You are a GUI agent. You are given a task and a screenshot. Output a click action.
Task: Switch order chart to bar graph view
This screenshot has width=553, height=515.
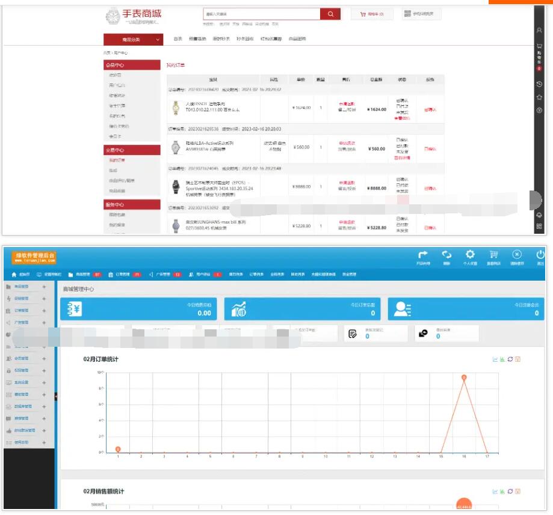[502, 359]
